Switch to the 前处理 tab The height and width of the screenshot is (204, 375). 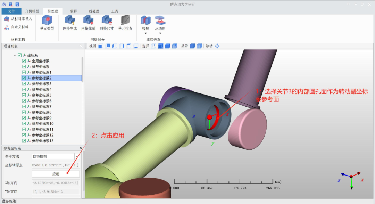(x=53, y=11)
